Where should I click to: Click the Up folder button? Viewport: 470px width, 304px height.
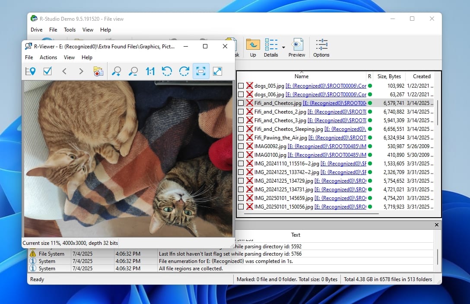pyautogui.click(x=253, y=47)
